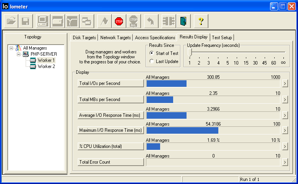This screenshot has height=184, width=298.
Task: Disconnect selected worker or manager icon
Action: (169, 21)
